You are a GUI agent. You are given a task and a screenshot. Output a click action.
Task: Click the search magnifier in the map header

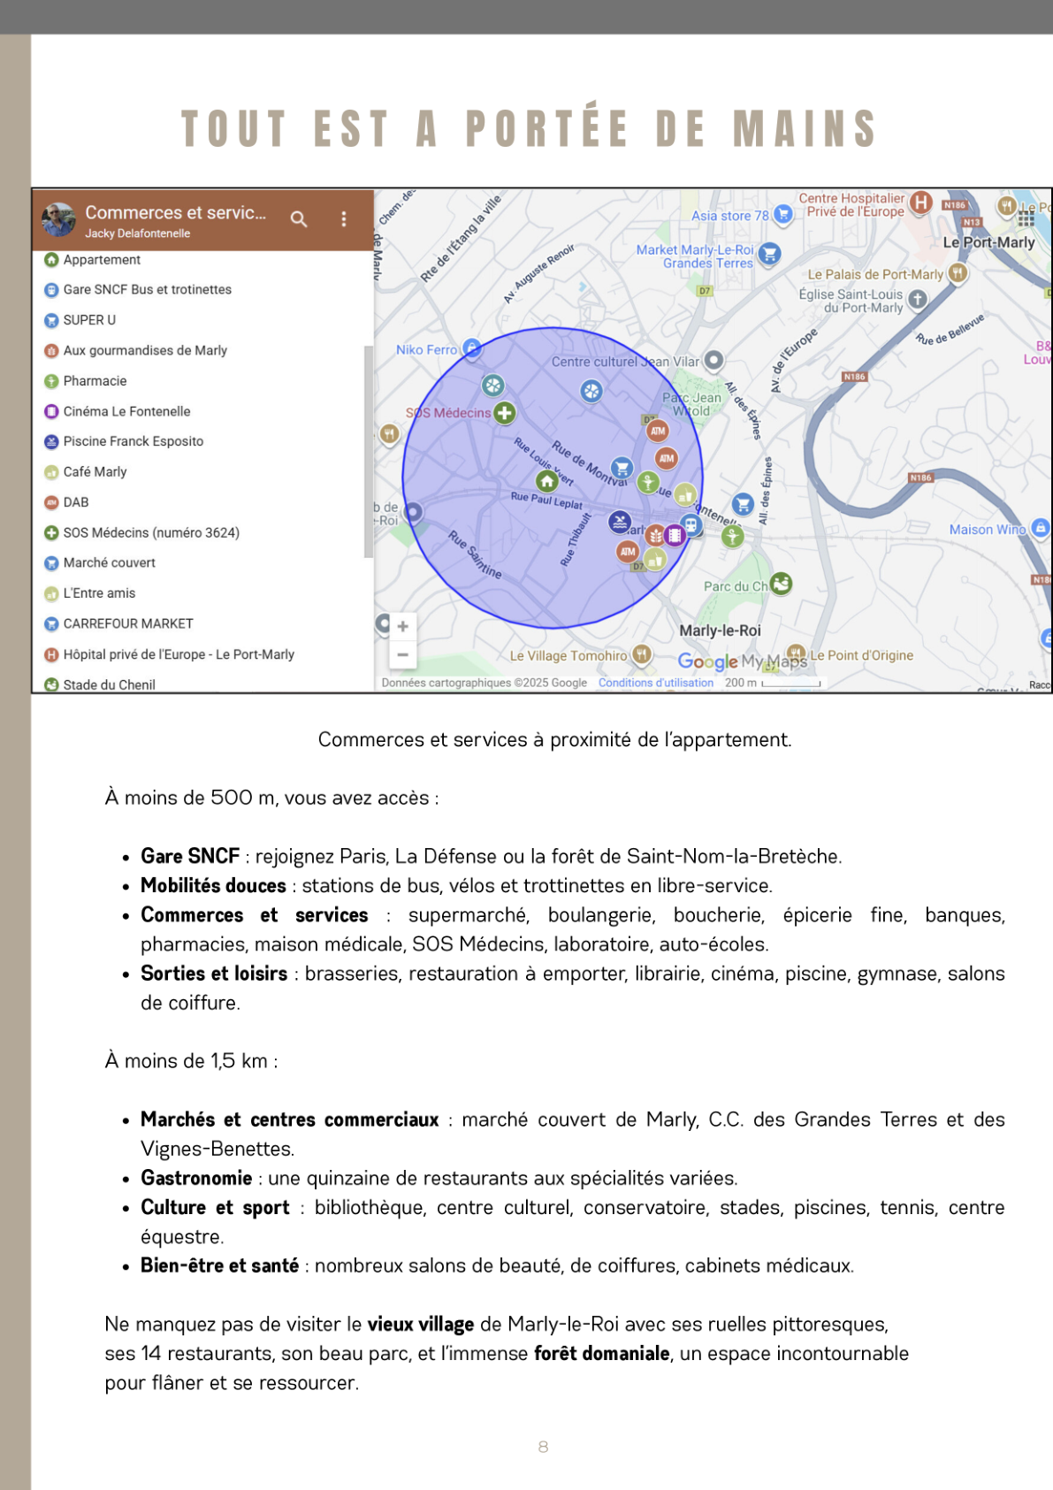[x=299, y=218]
